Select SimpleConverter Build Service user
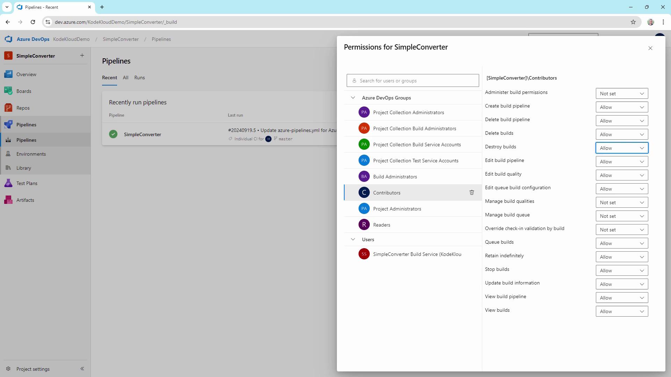671x377 pixels. coord(413,254)
